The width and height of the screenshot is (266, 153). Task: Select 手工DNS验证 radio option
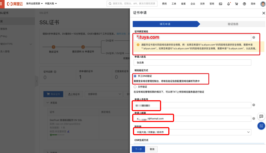pos(135,76)
